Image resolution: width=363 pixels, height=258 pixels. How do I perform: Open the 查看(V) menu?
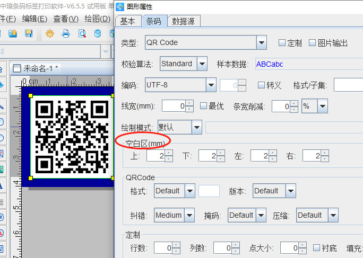pyautogui.click(x=66, y=19)
